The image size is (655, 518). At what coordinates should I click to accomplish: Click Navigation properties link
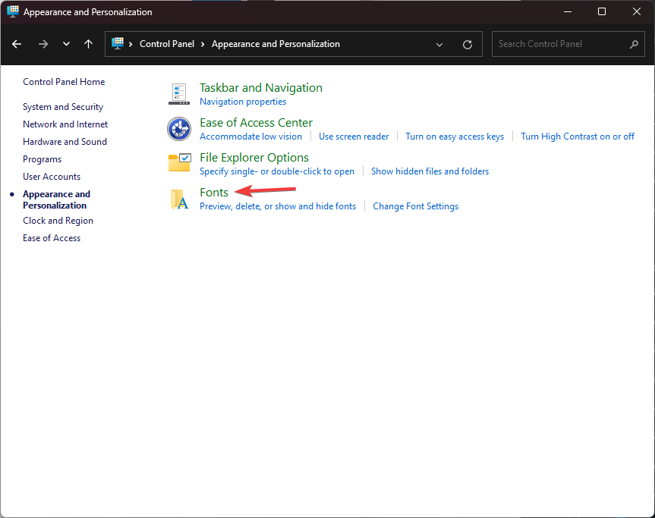(x=243, y=102)
